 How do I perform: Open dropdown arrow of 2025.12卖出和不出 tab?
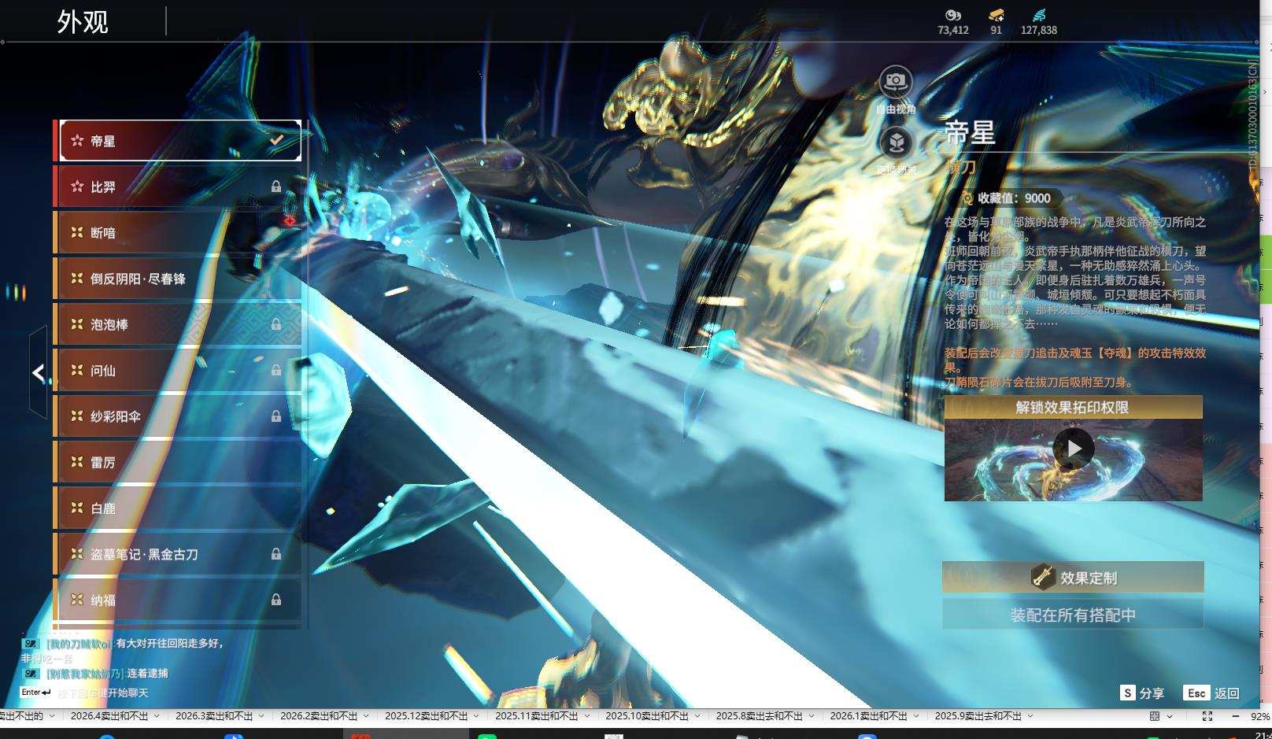pyautogui.click(x=476, y=716)
